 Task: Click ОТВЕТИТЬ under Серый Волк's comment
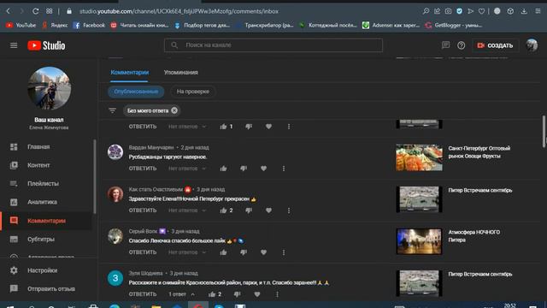point(143,252)
